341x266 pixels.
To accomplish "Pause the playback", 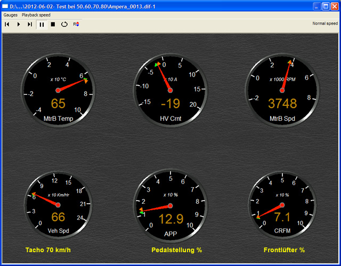I will point(42,24).
